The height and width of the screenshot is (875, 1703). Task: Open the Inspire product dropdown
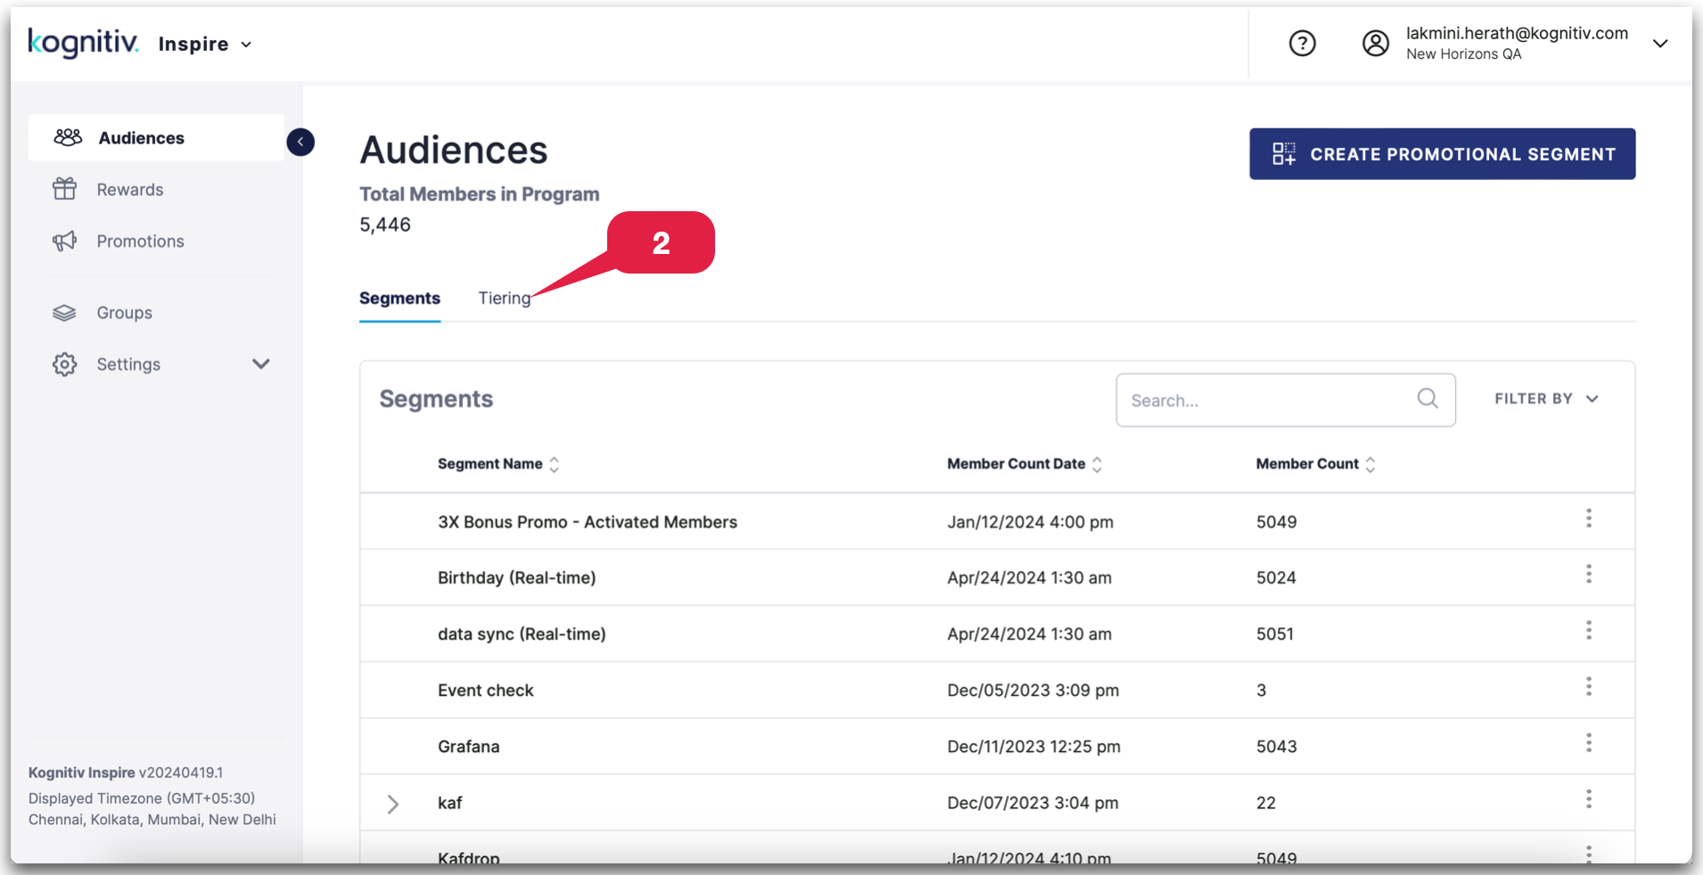click(x=205, y=44)
